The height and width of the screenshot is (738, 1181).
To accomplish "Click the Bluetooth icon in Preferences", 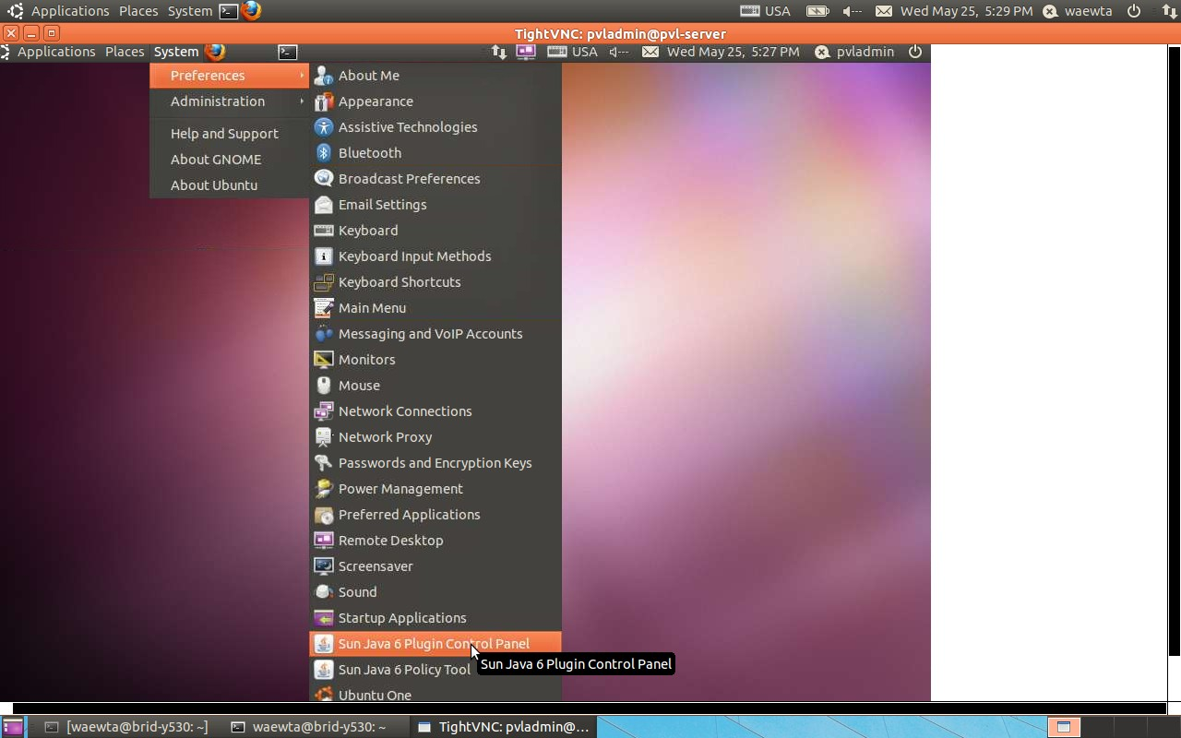I will click(x=323, y=153).
